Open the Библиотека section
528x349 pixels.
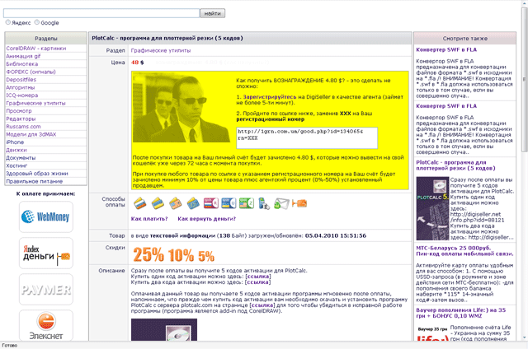22,64
